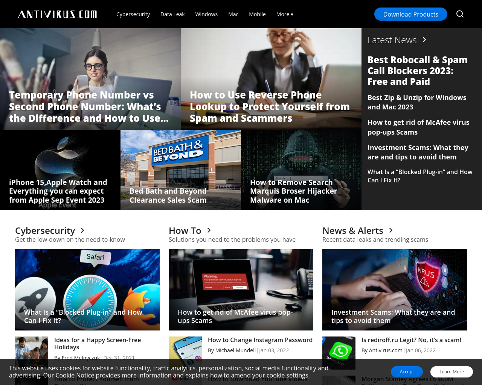Open Is rediroff.ru Legit article

point(411,340)
